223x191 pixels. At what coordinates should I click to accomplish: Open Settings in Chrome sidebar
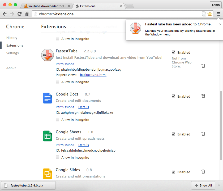tap(12, 53)
